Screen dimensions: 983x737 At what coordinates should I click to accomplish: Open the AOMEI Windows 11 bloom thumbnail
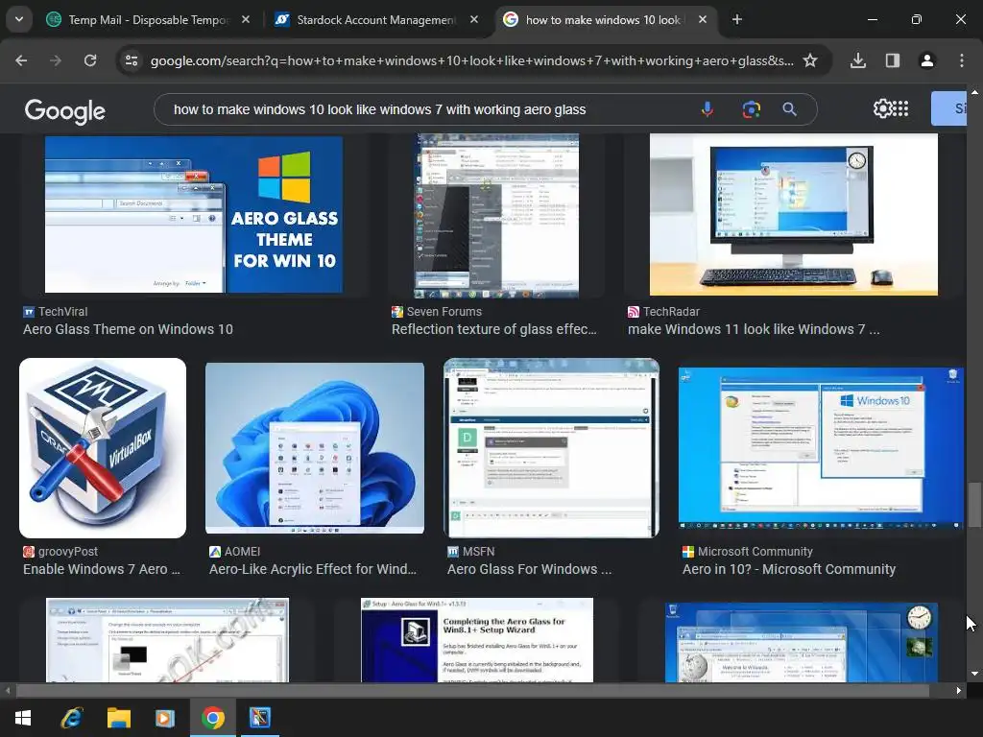click(x=315, y=448)
